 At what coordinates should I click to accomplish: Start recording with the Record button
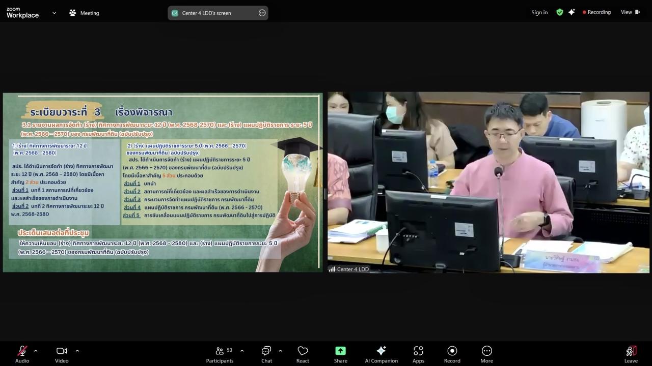[x=452, y=354]
